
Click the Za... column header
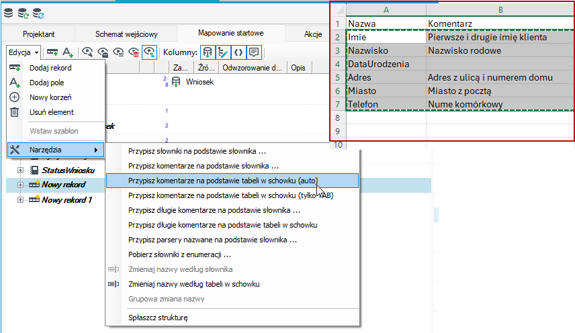tap(181, 68)
